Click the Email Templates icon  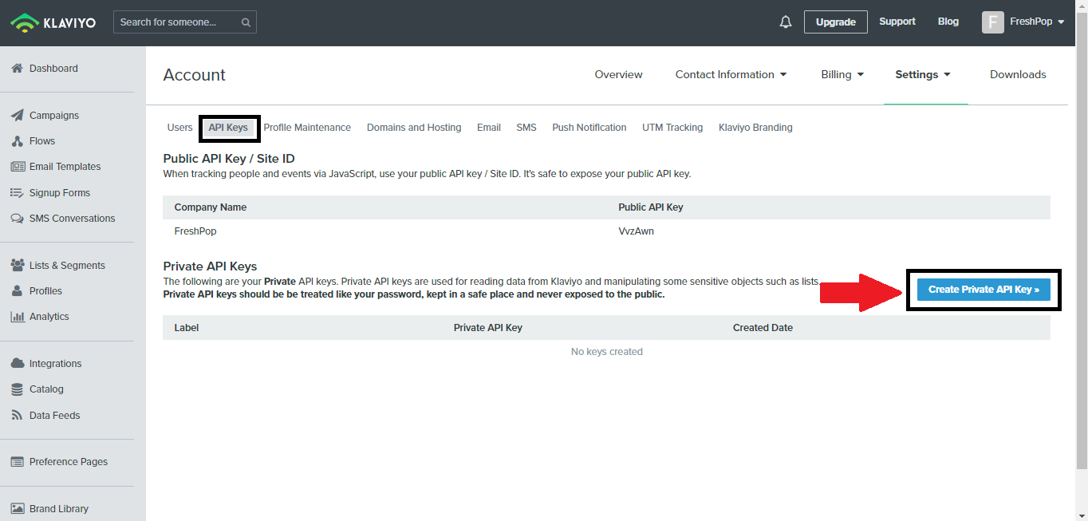(x=17, y=167)
